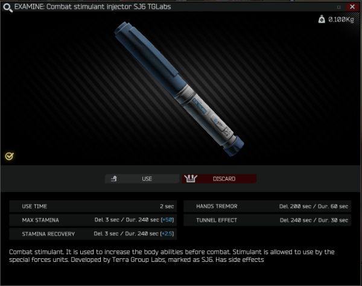Click the 0.100Kg weight value
This screenshot has height=286, width=362.
pyautogui.click(x=341, y=20)
